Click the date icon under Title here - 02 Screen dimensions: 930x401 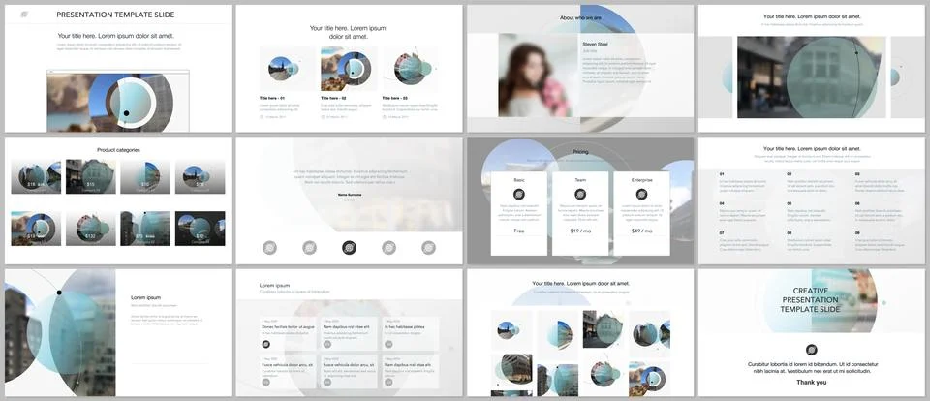pyautogui.click(x=323, y=117)
